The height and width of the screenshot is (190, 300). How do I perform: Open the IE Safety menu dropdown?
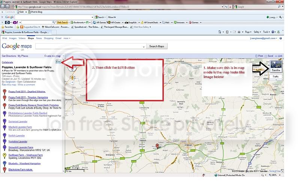[x=257, y=32]
